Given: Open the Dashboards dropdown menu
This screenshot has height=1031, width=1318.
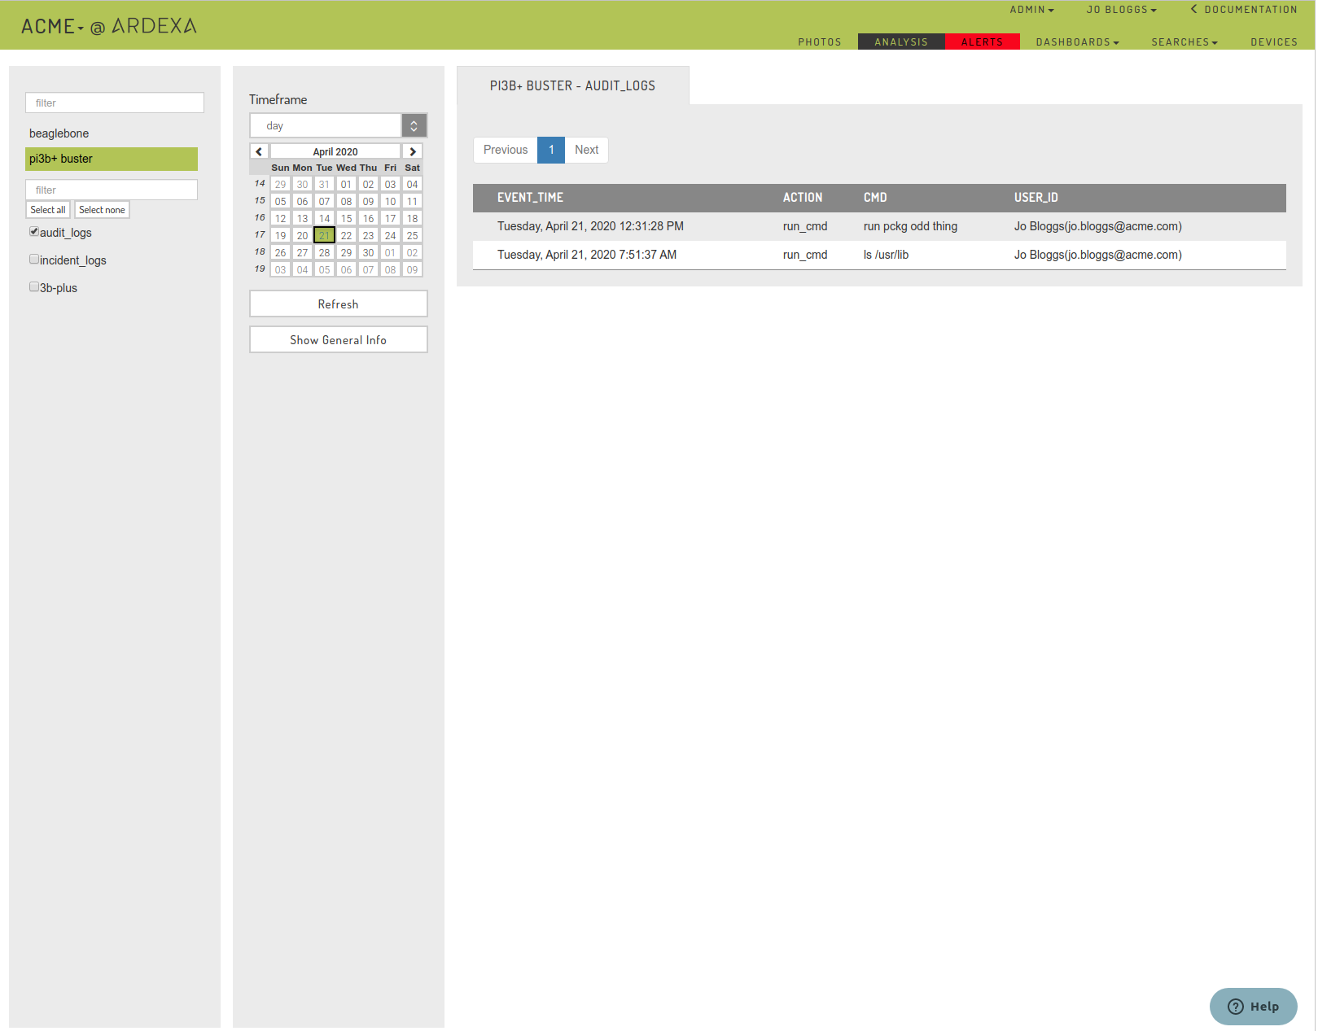Looking at the screenshot, I should tap(1077, 42).
